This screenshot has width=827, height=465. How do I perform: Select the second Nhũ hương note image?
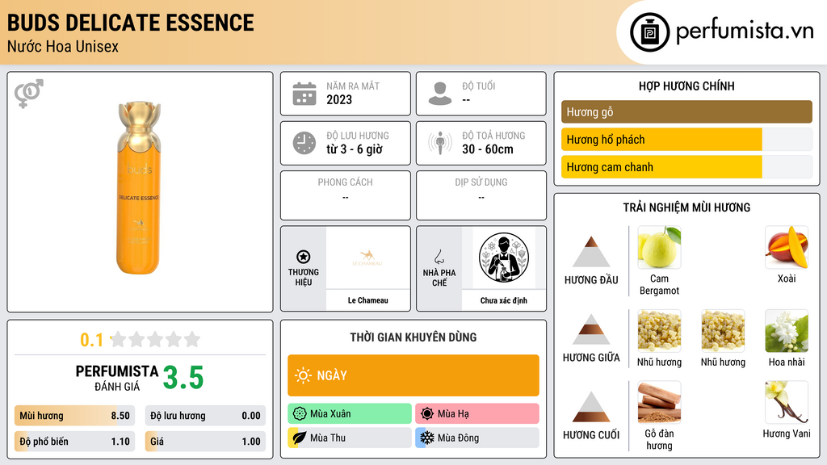723,330
